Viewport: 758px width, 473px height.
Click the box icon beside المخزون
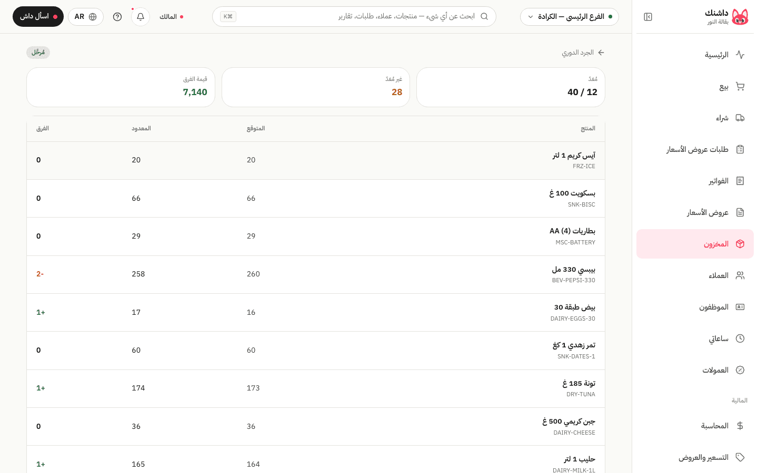click(x=740, y=244)
